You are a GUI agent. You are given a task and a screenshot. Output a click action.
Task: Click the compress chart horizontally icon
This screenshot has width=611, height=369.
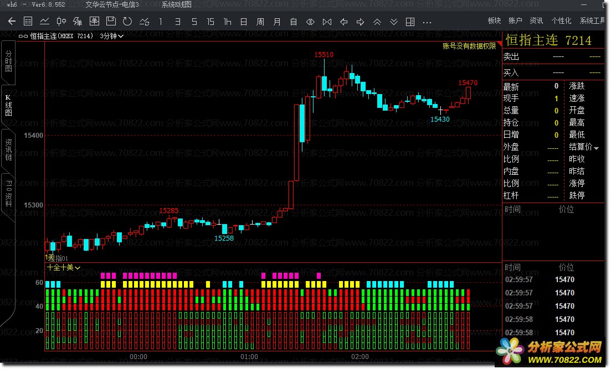point(327,22)
